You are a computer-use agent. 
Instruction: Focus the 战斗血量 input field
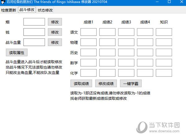34,42
